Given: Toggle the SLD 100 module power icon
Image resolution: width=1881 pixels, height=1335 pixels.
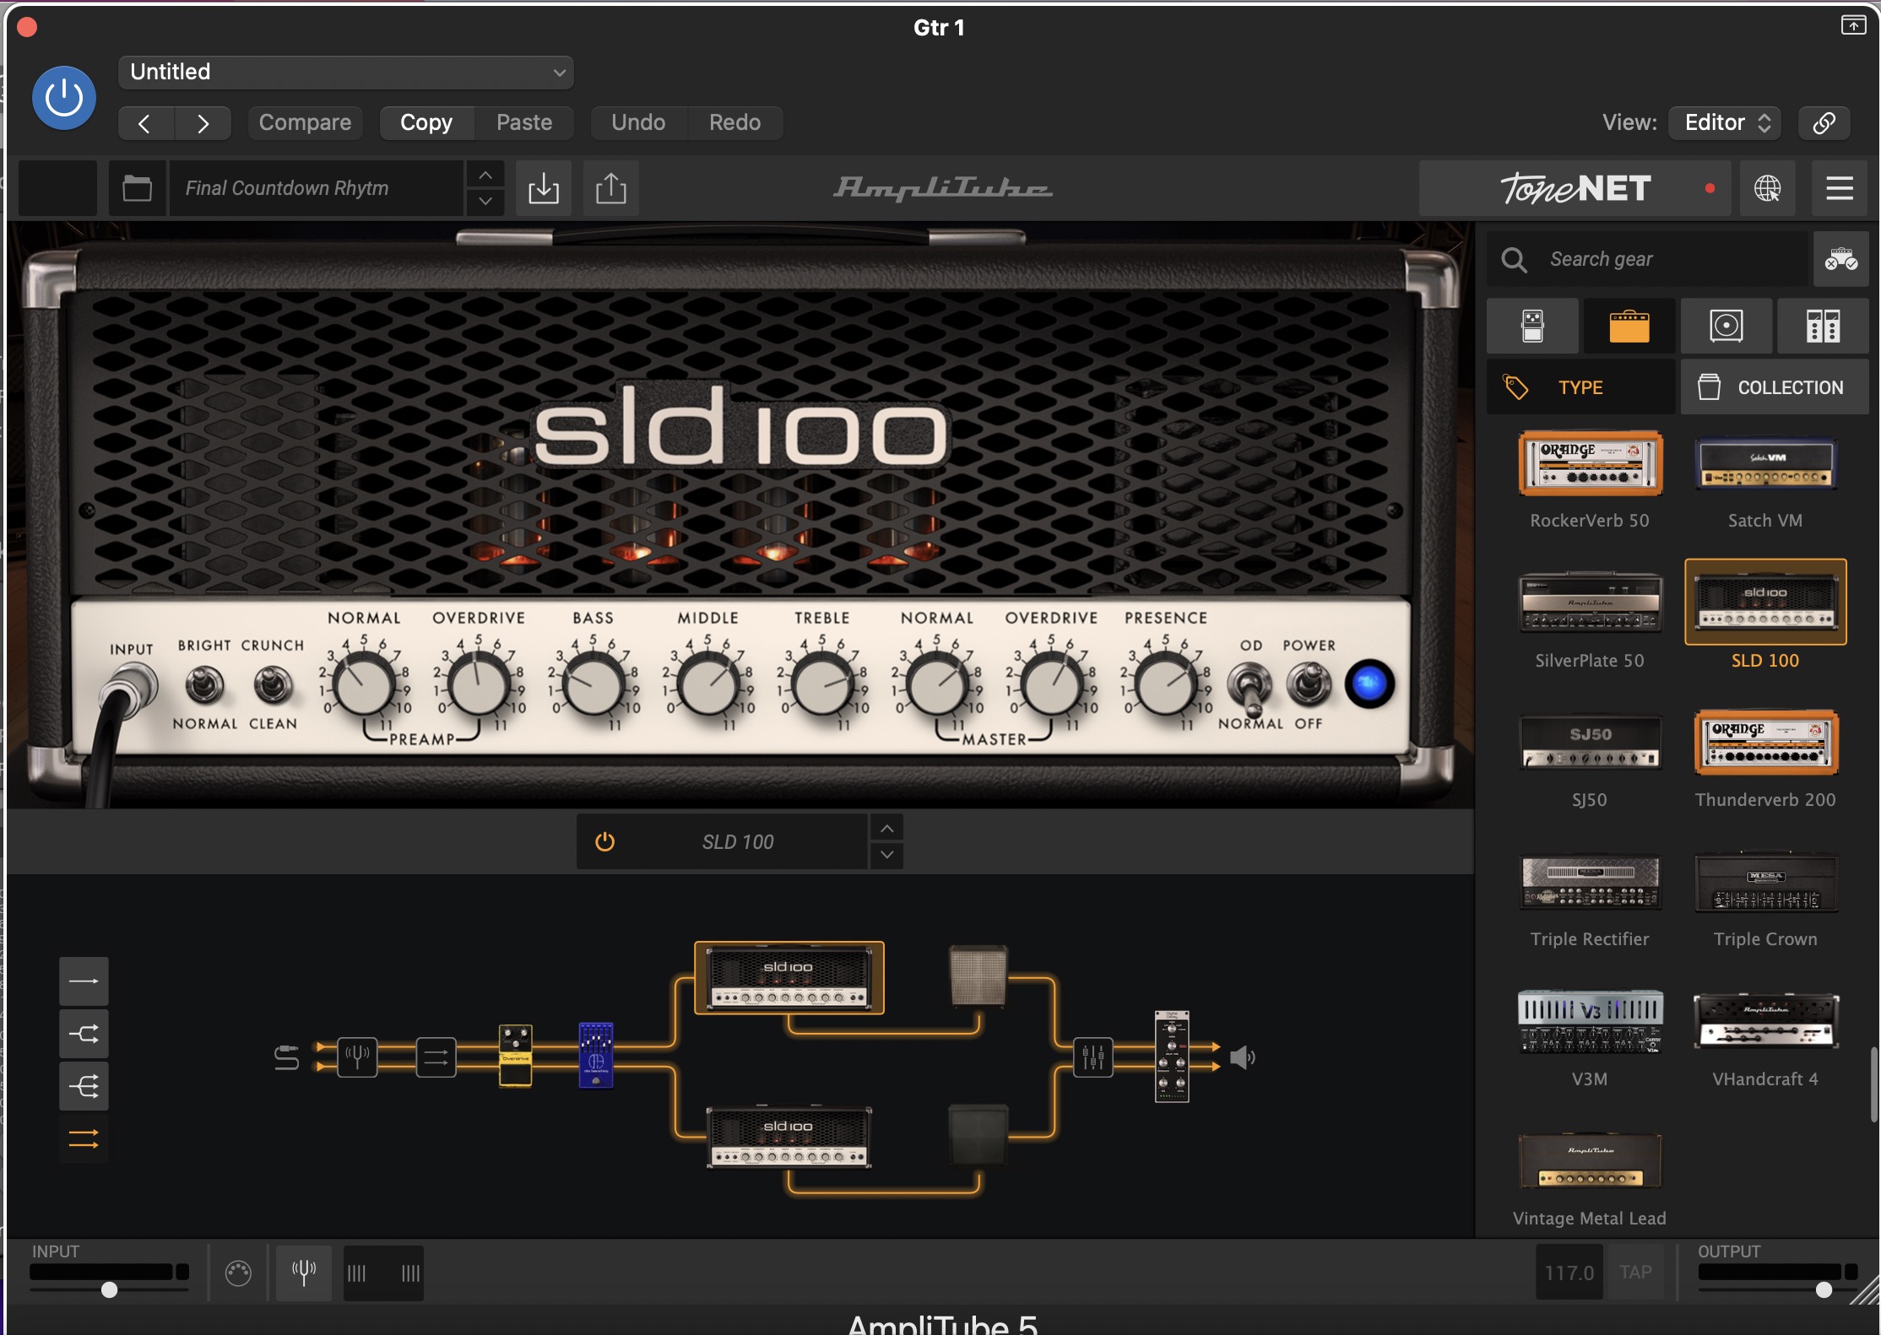Looking at the screenshot, I should [x=605, y=841].
